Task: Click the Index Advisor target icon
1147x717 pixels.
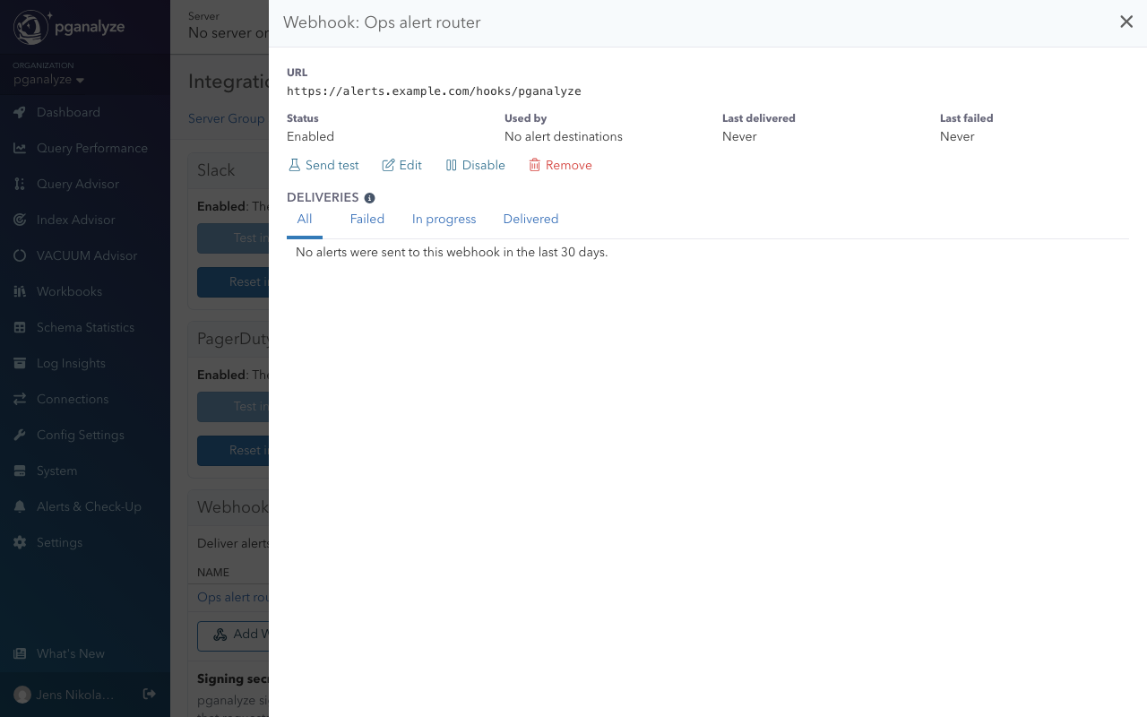Action: click(20, 220)
